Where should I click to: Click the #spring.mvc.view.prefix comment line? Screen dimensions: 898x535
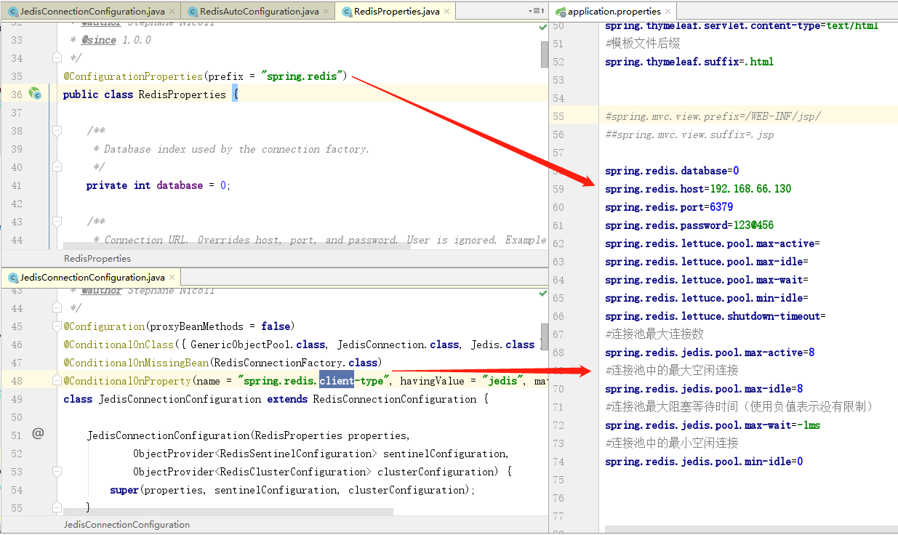coord(713,116)
